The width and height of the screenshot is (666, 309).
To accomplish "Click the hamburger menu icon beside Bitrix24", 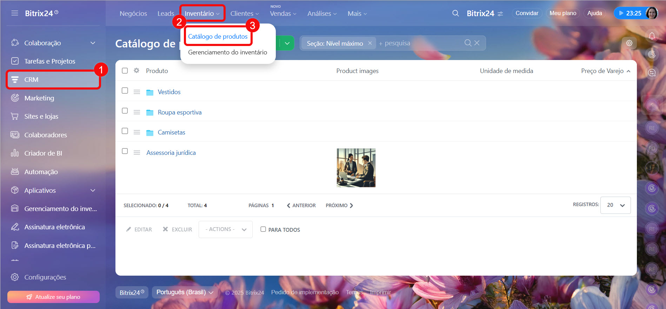I will (14, 13).
